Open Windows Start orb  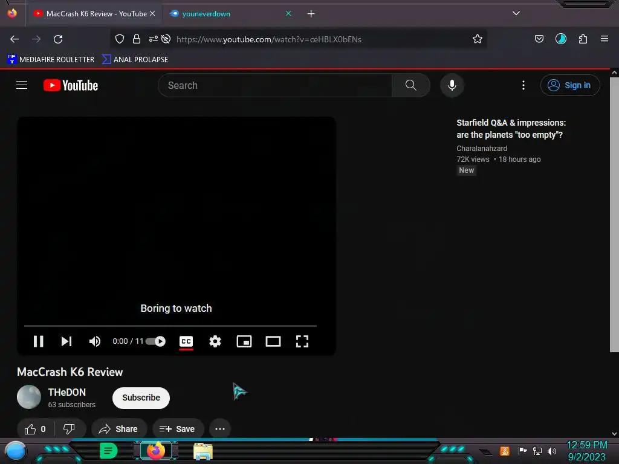(15, 451)
